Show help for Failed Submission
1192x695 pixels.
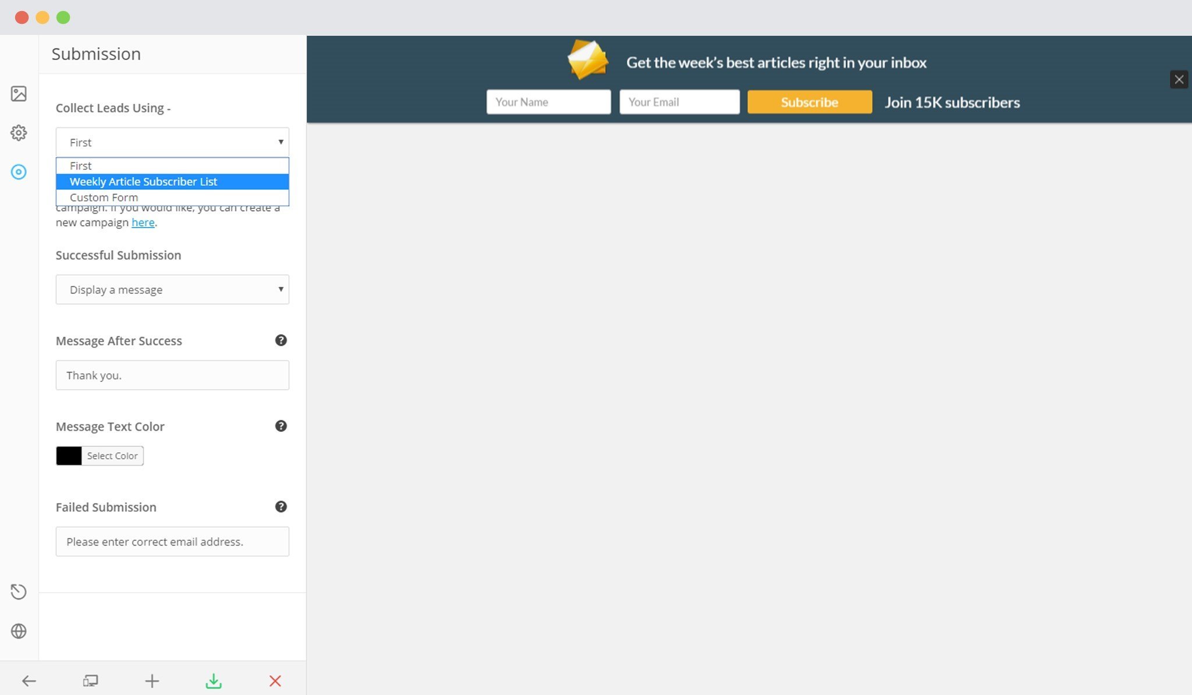(281, 506)
